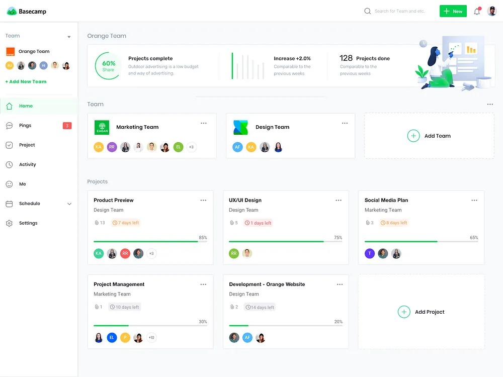Go to Home in sidebar
The width and height of the screenshot is (503, 377).
[39, 106]
